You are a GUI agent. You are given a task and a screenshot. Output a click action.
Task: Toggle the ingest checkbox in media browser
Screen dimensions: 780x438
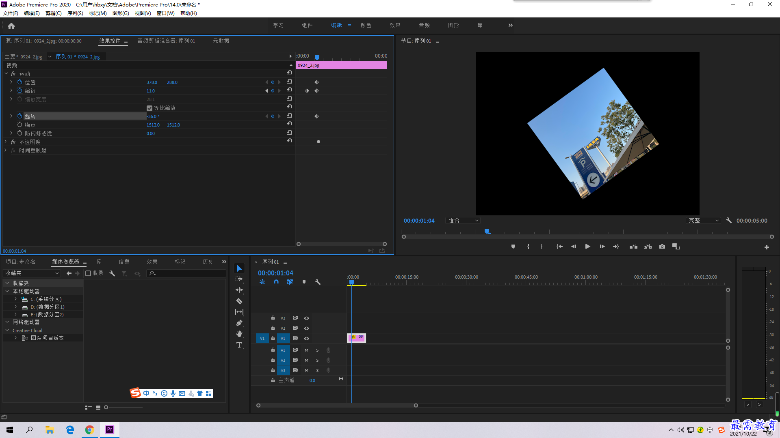(x=88, y=273)
